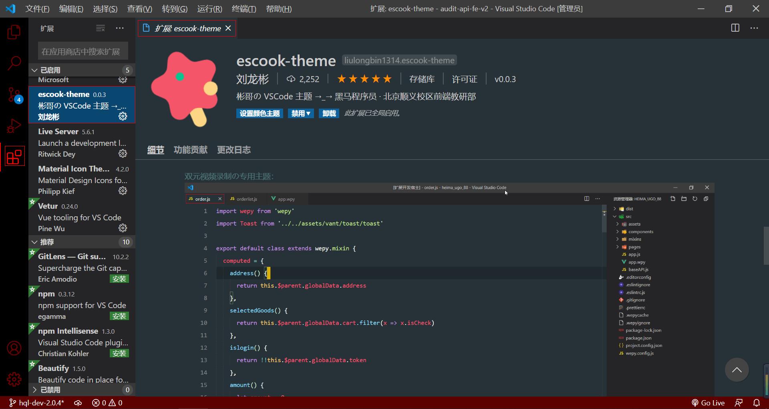Open the gear menu for Live Server extension
Viewport: 769px width, 409px height.
click(x=123, y=153)
